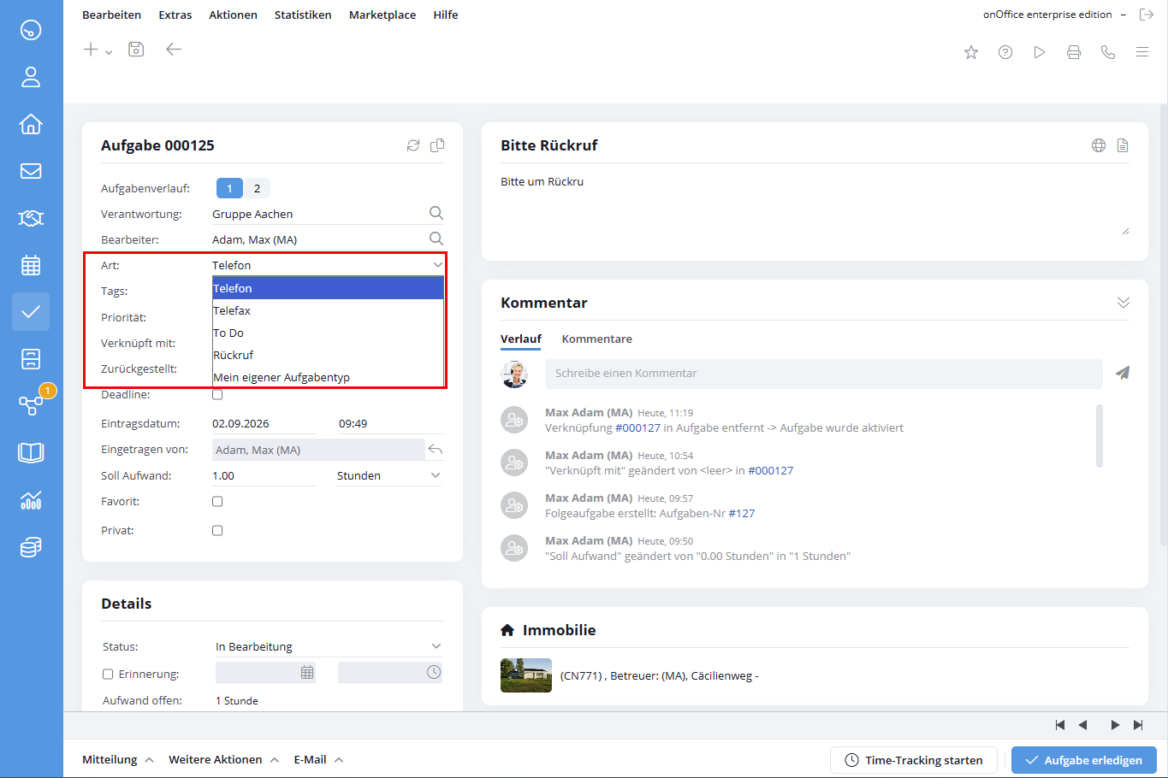Switch to the Kommentare tab
1168x778 pixels.
(x=596, y=339)
